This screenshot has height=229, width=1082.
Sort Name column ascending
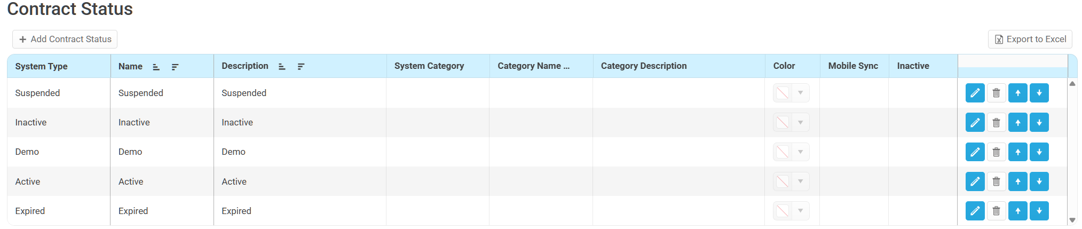[x=156, y=67]
